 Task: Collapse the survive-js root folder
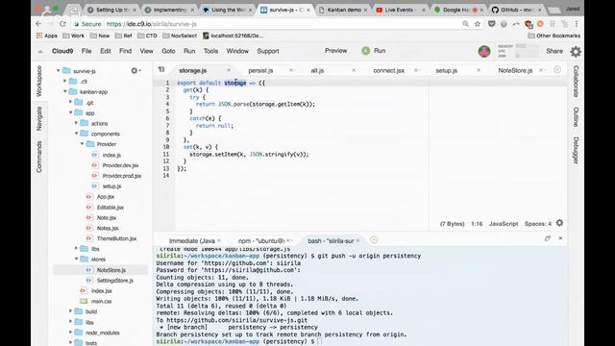click(x=58, y=70)
